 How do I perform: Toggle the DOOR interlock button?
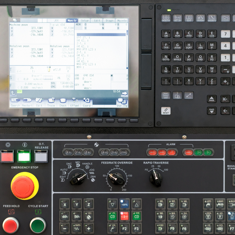[x=208, y=216]
